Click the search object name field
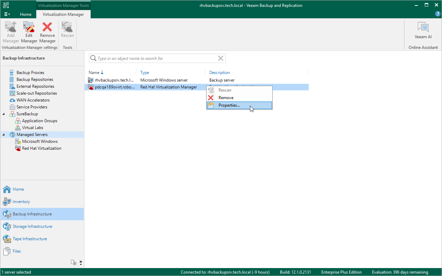 [157, 59]
